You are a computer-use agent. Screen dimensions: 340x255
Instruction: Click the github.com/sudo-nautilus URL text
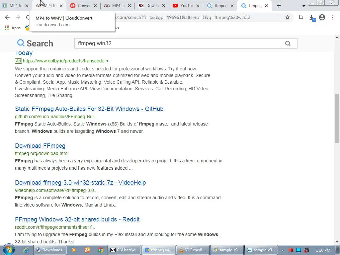[x=56, y=117]
